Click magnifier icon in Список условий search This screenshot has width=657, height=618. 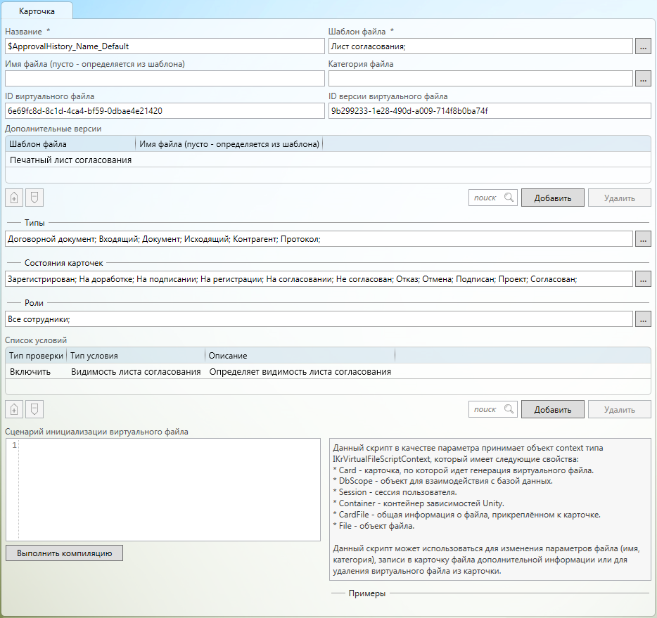click(x=509, y=409)
